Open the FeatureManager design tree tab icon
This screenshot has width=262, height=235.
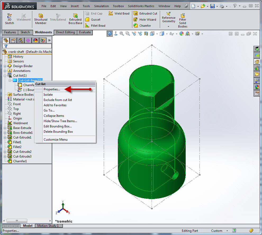[6, 40]
